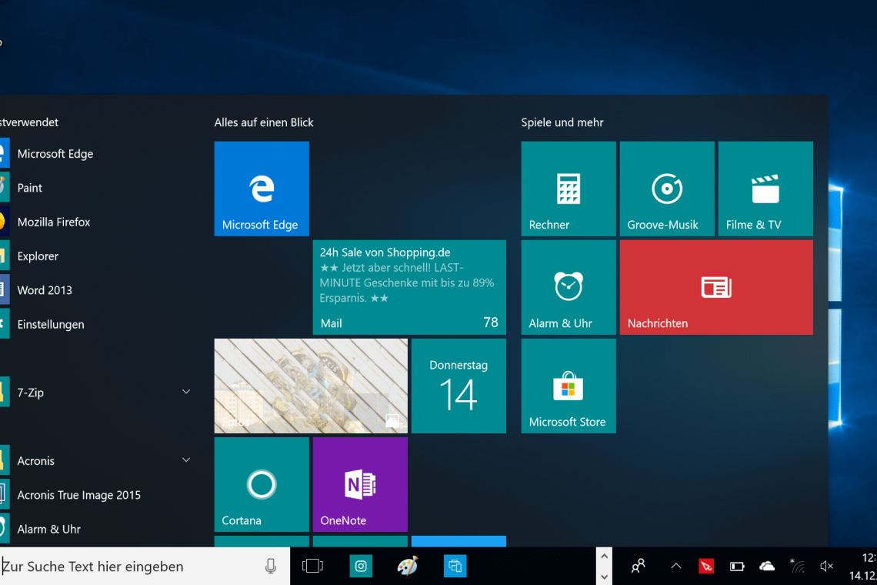Launch Groove-Musik from the Start menu
The image size is (877, 585).
666,189
